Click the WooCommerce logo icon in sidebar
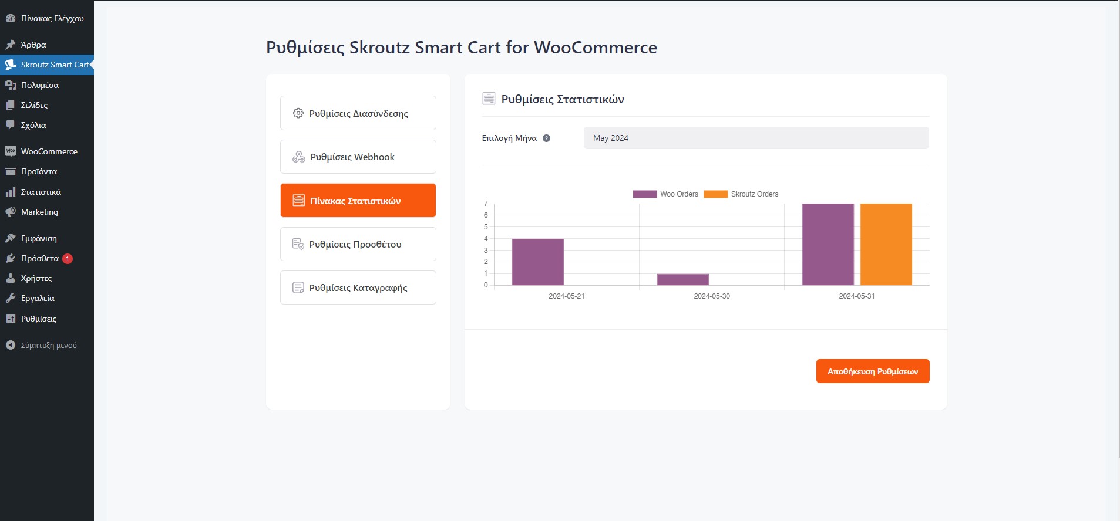The height and width of the screenshot is (521, 1120). point(11,151)
